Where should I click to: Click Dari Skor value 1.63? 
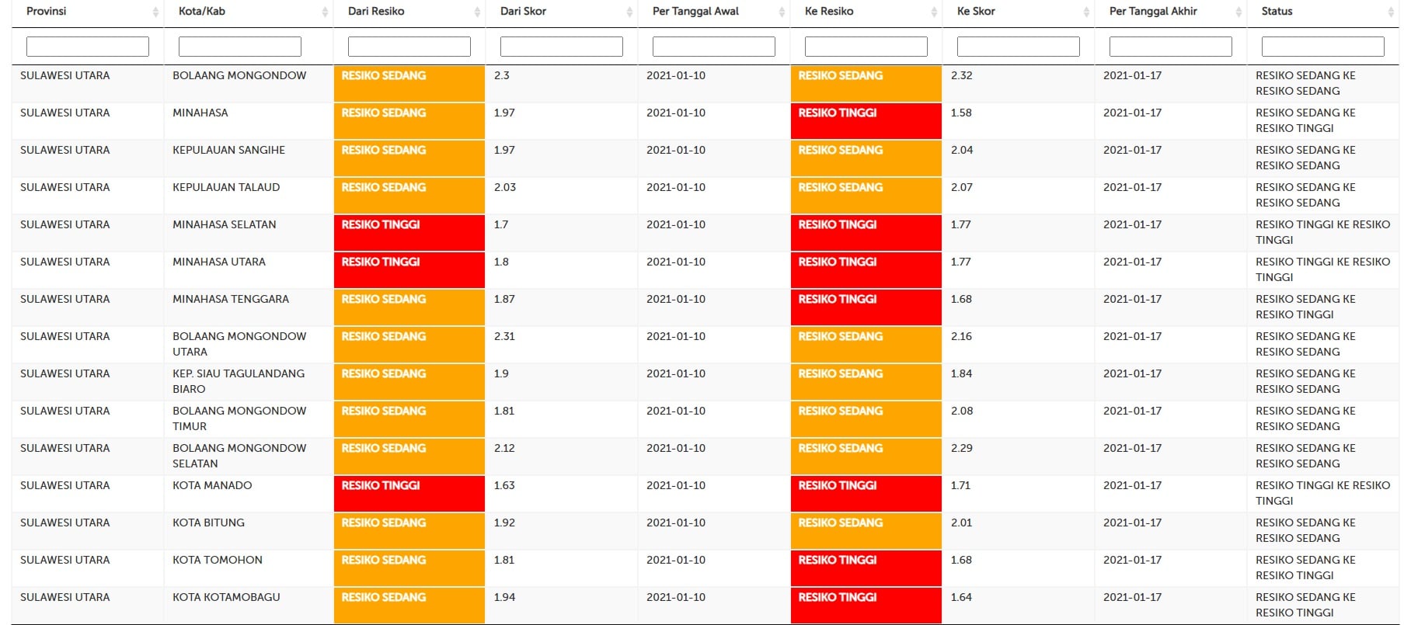pyautogui.click(x=504, y=486)
